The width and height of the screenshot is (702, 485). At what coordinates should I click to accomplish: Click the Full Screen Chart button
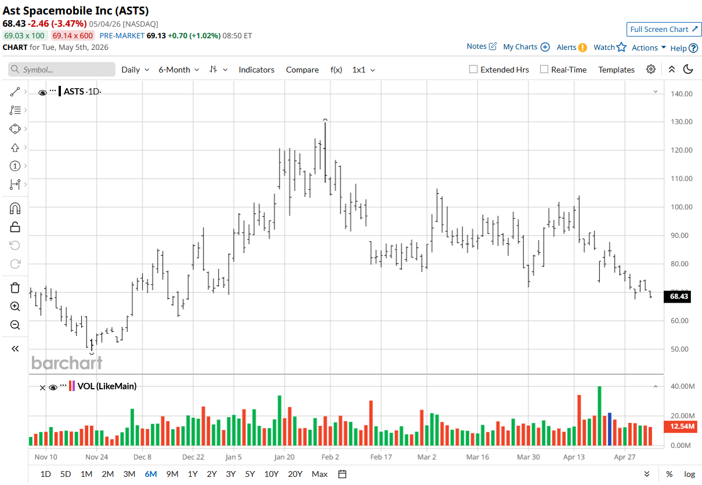click(x=664, y=29)
